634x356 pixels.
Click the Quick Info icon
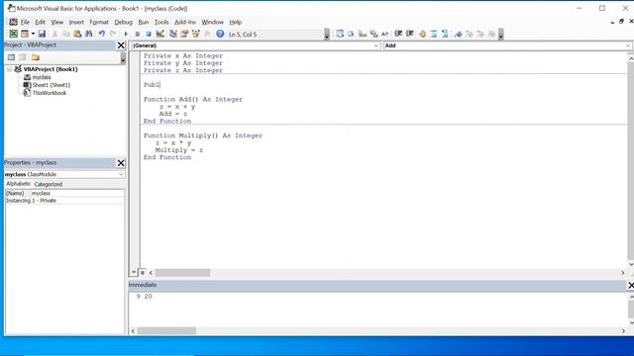tap(363, 34)
